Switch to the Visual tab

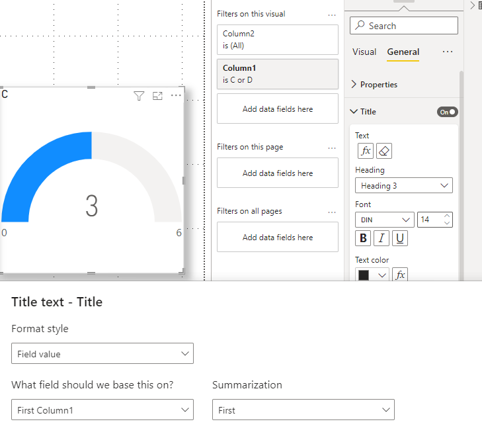pos(364,52)
